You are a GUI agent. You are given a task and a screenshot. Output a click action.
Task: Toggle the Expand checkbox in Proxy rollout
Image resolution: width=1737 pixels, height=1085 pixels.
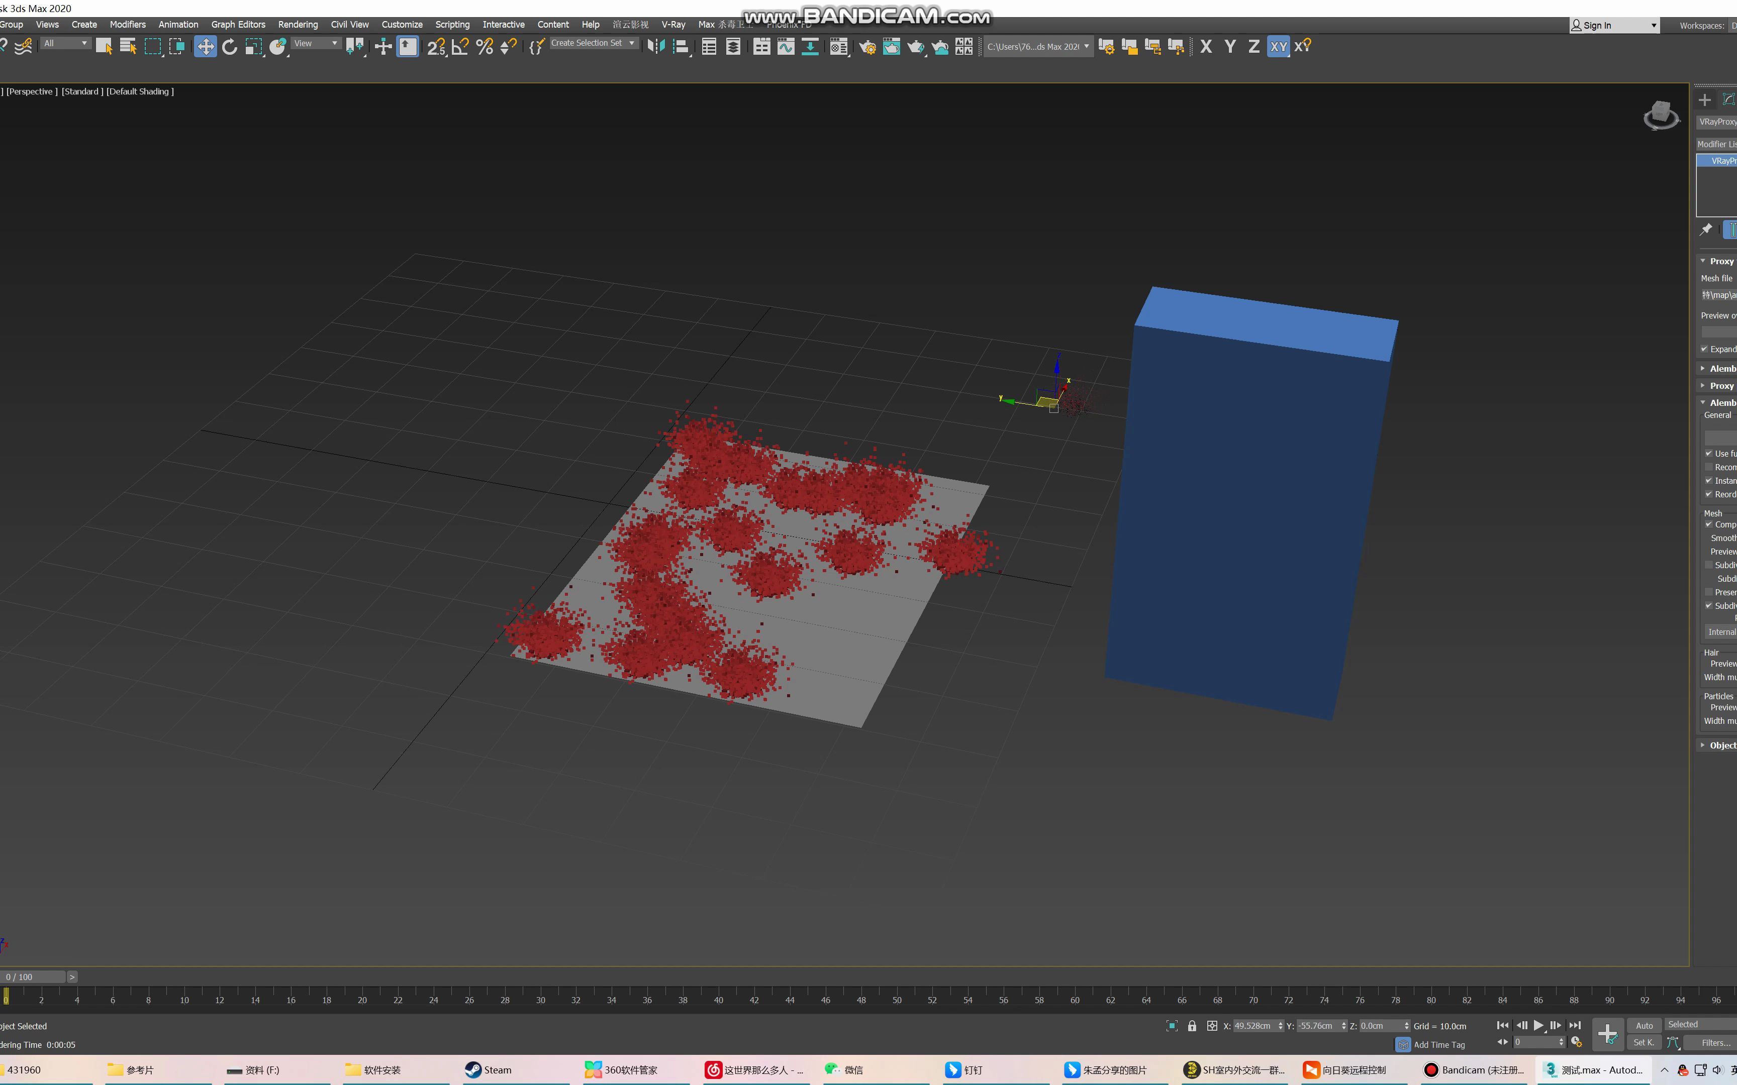(1704, 349)
